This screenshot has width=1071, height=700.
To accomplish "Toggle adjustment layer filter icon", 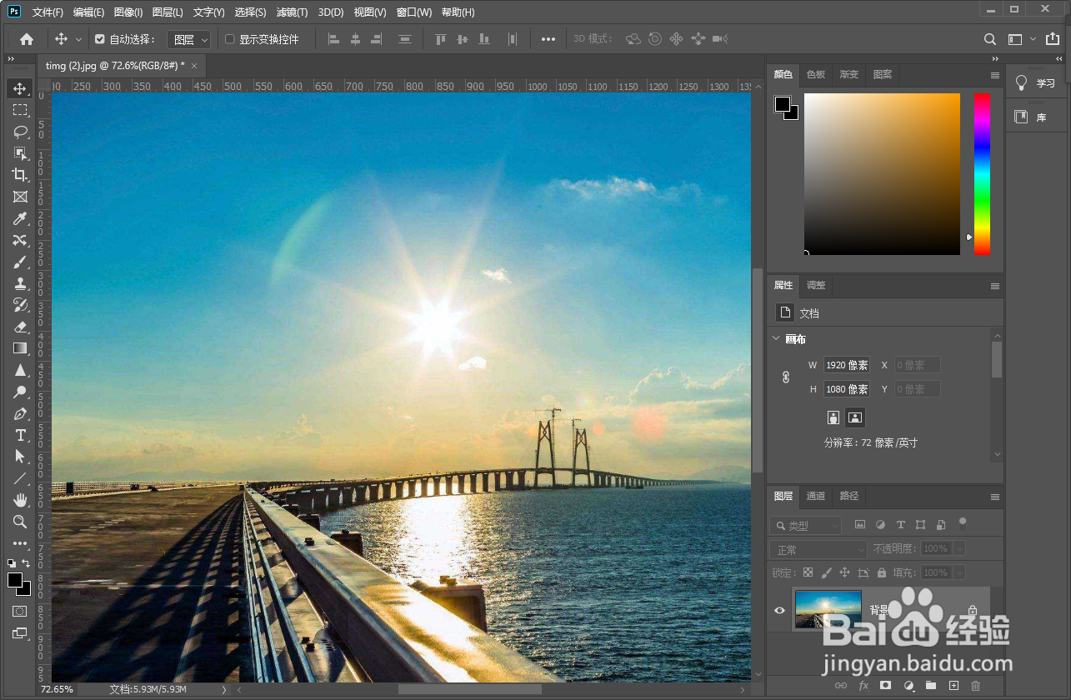I will pyautogui.click(x=880, y=525).
